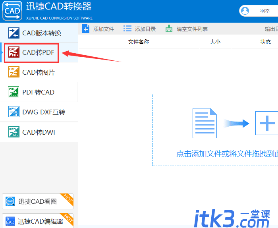Select the CAD转PDF tab
278x228 pixels.
click(39, 52)
